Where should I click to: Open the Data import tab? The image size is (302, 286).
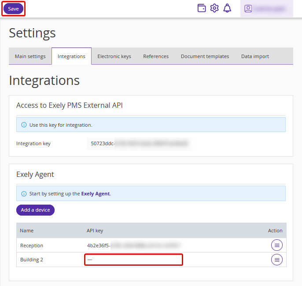pos(255,56)
